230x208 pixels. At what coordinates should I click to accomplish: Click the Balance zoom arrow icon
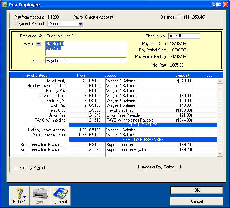coord(178,17)
